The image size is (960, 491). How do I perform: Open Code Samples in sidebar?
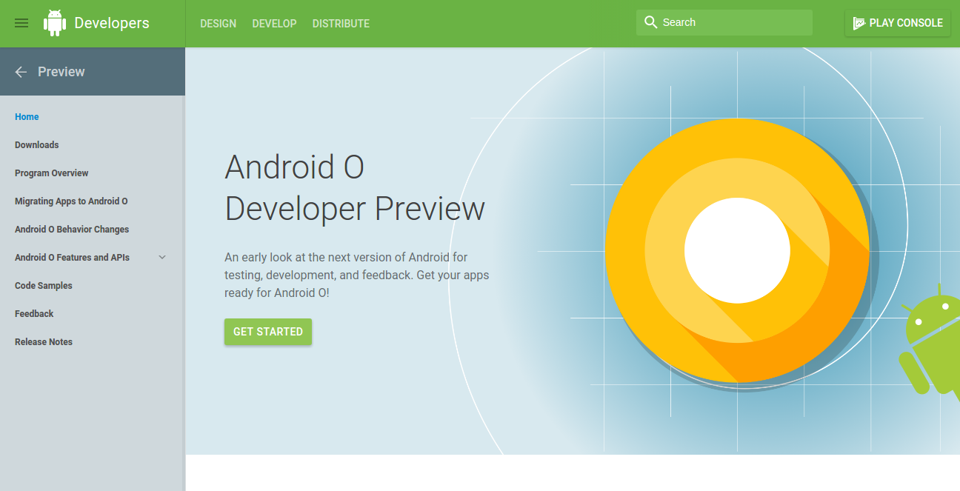[x=44, y=286]
